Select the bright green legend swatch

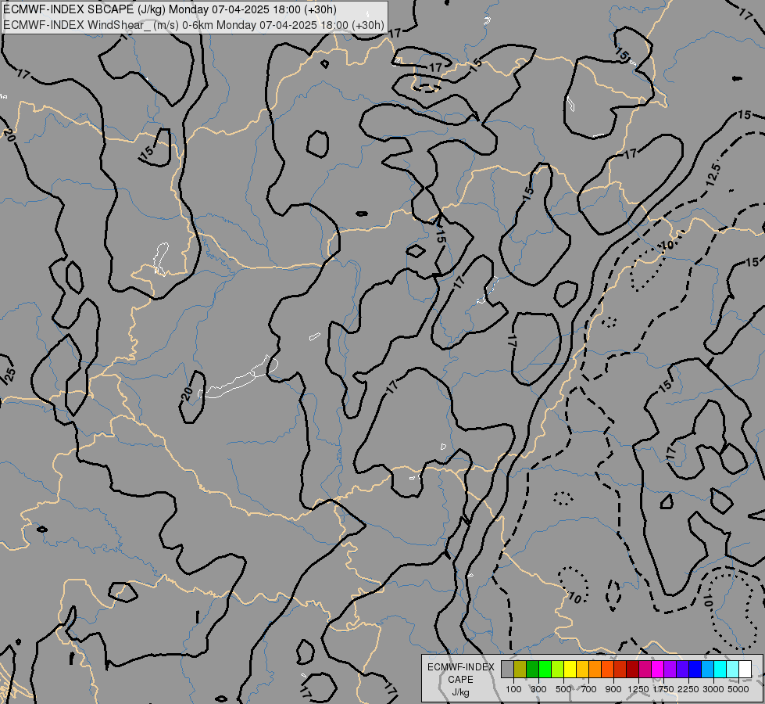[x=545, y=670]
